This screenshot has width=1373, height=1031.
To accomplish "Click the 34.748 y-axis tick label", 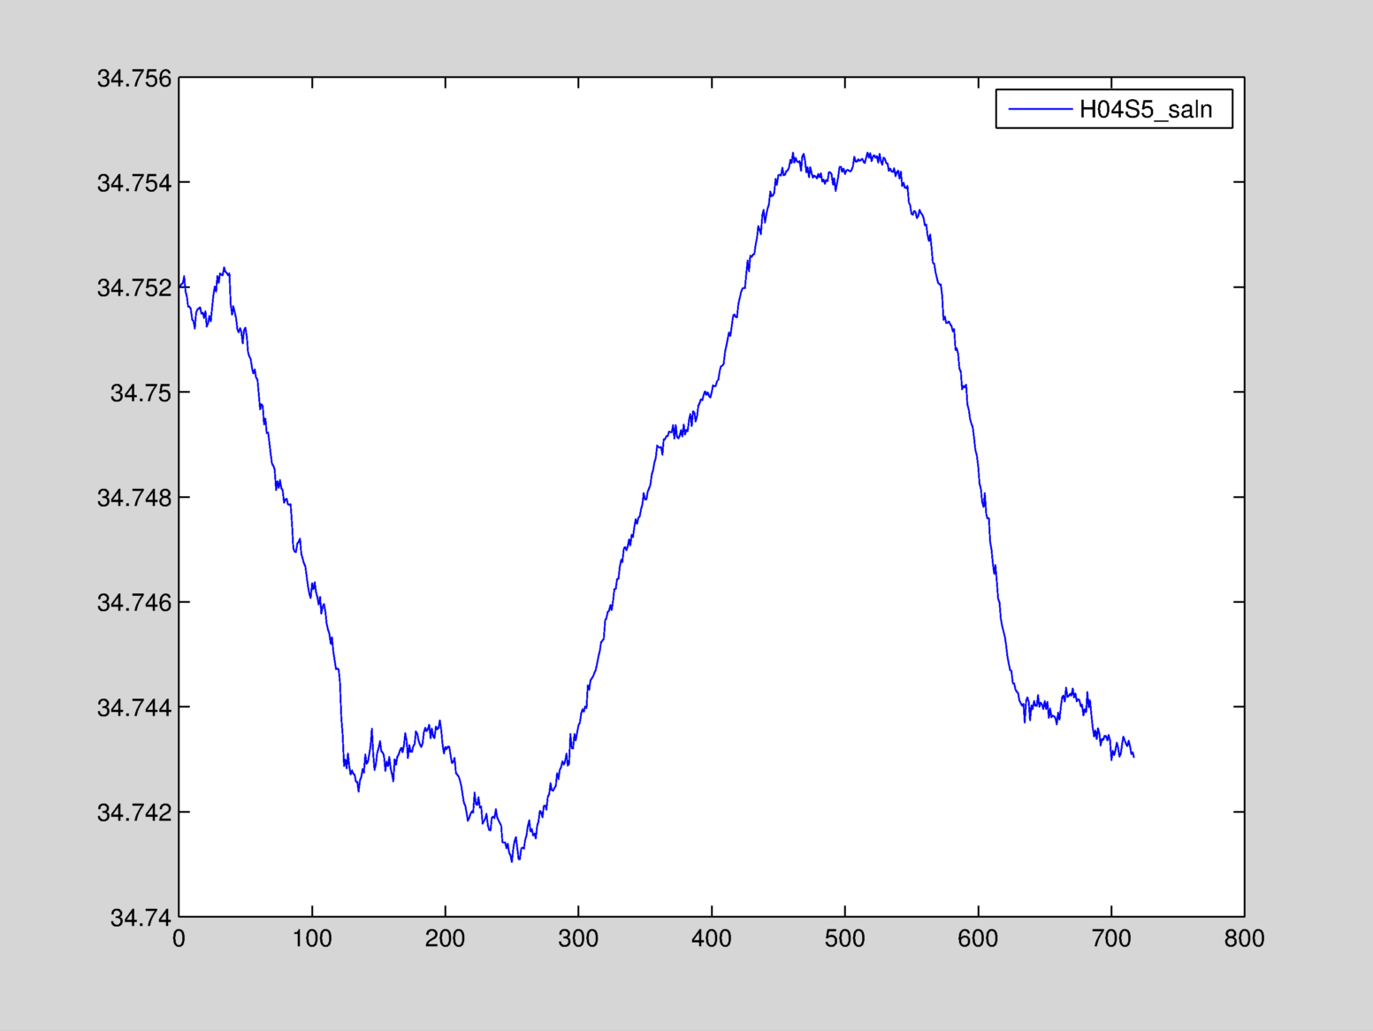I will [134, 498].
